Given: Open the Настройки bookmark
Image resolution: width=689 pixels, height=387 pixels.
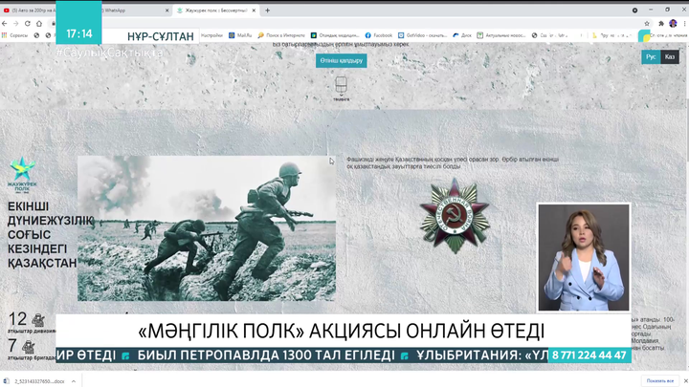Looking at the screenshot, I should [x=211, y=35].
